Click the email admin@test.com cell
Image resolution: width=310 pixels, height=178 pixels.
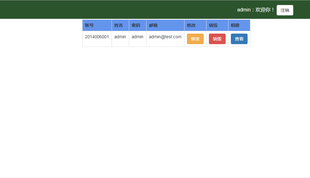(165, 39)
